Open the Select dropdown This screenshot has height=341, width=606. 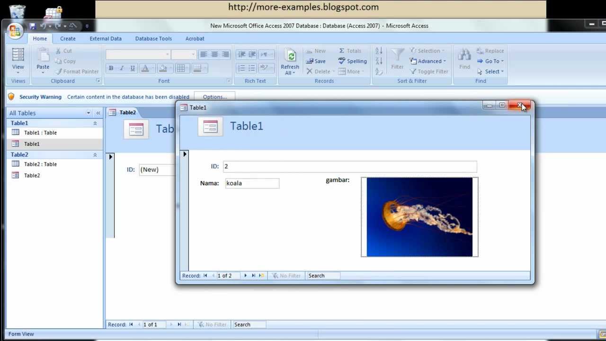point(490,72)
